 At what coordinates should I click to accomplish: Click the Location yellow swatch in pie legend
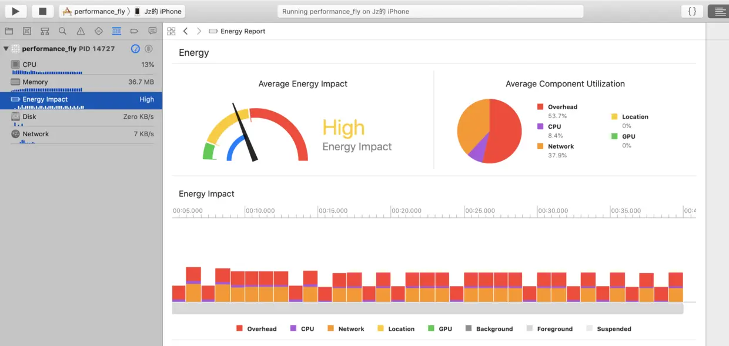click(614, 117)
